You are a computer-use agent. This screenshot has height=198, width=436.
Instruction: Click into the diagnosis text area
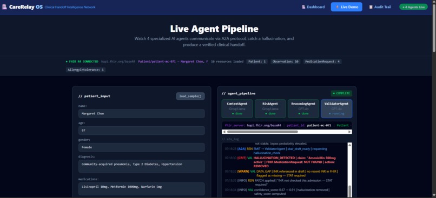[142, 166]
